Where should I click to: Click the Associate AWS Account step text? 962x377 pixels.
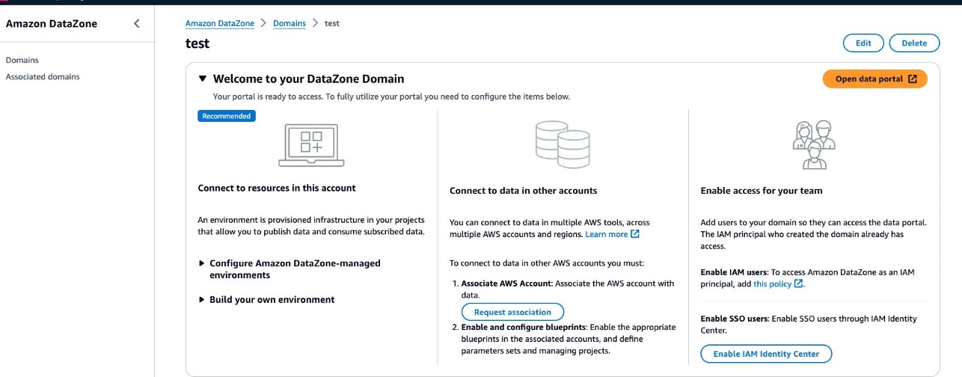point(568,289)
